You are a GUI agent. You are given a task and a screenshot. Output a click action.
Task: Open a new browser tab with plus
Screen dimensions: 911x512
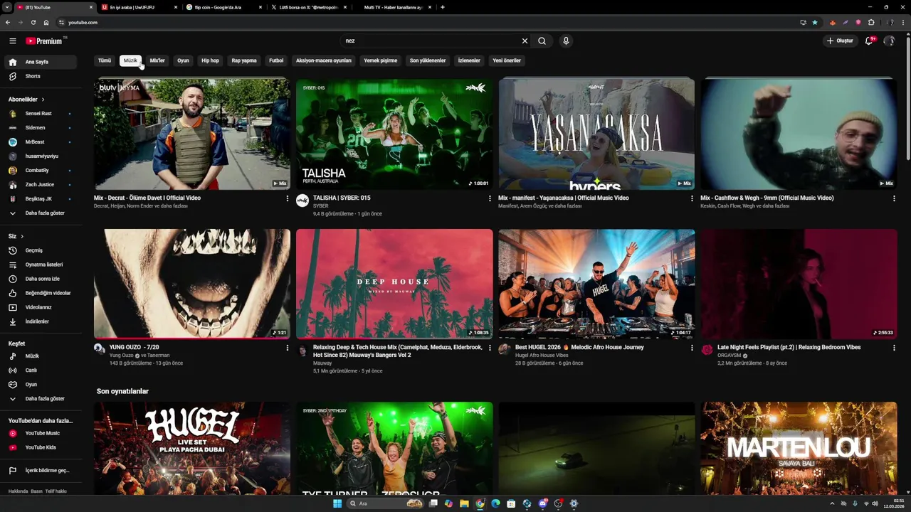point(443,7)
